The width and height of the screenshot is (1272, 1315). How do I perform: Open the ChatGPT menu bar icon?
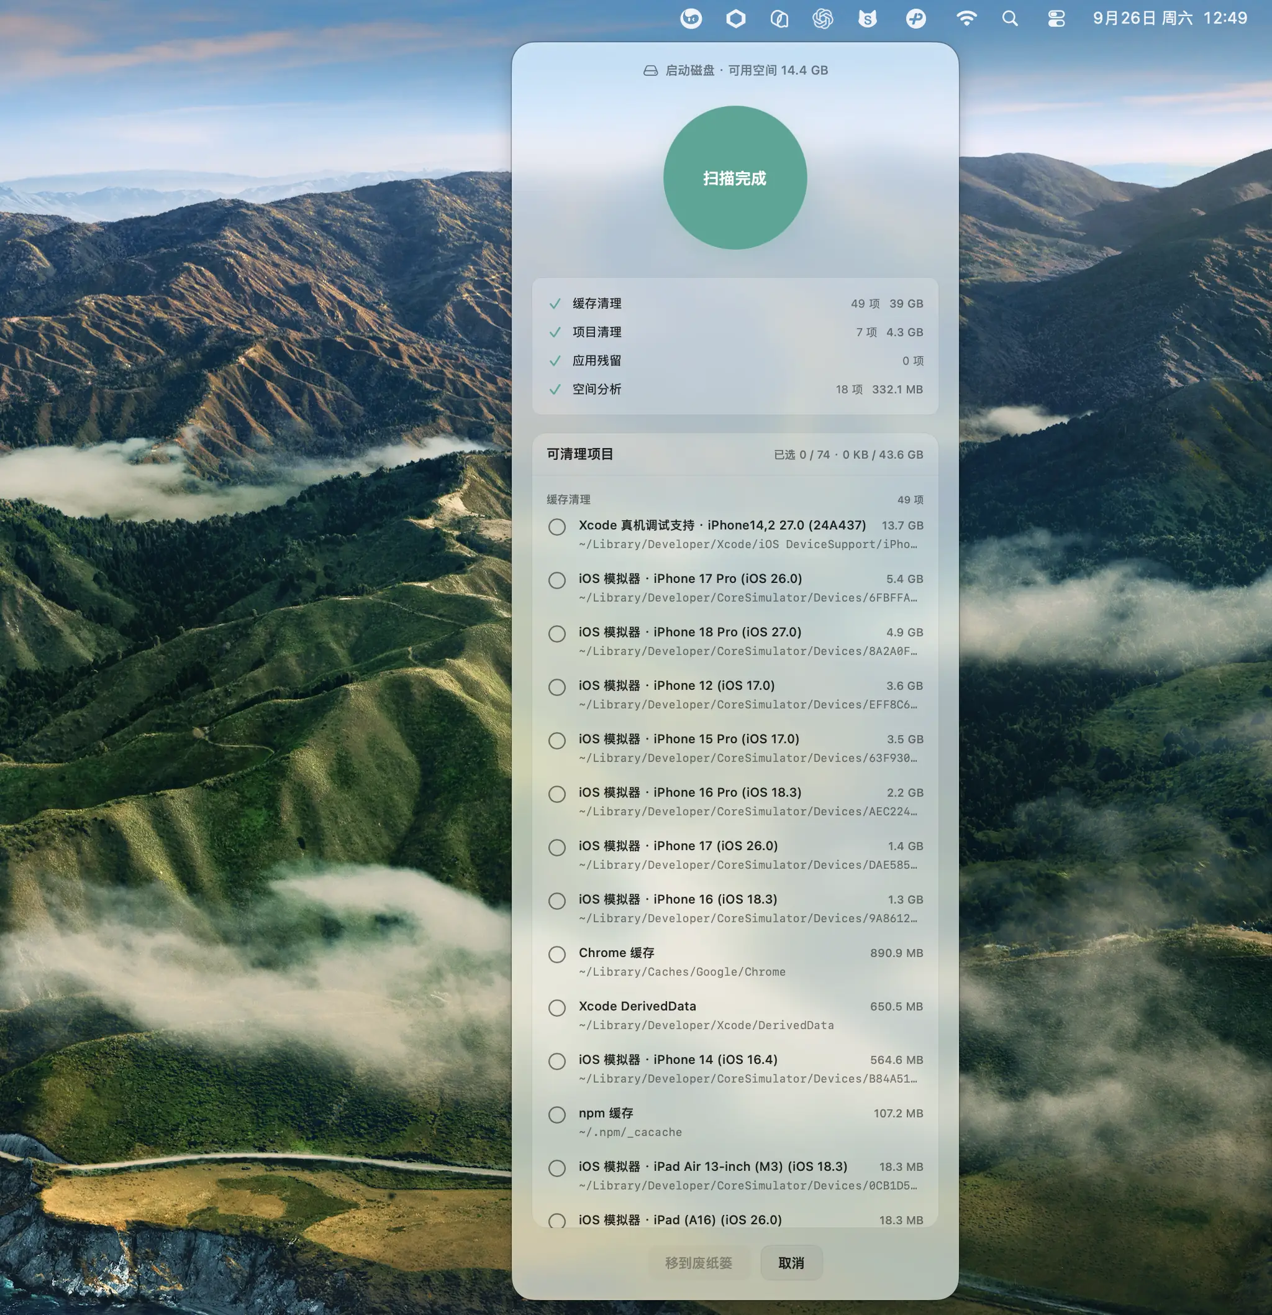823,19
